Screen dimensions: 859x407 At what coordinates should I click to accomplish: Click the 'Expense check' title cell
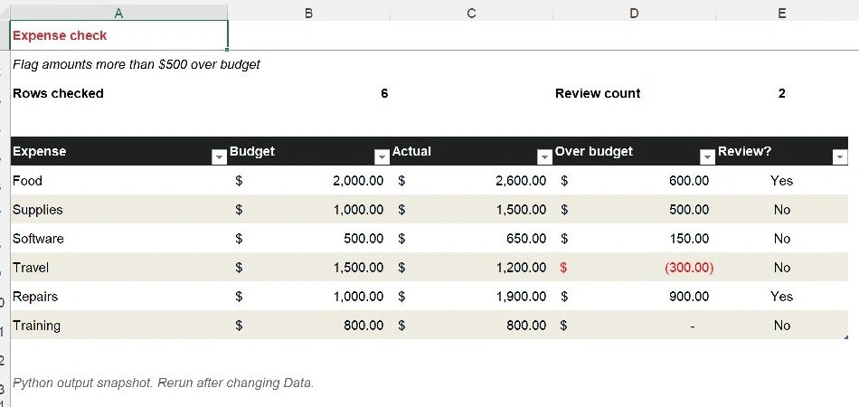click(x=118, y=35)
